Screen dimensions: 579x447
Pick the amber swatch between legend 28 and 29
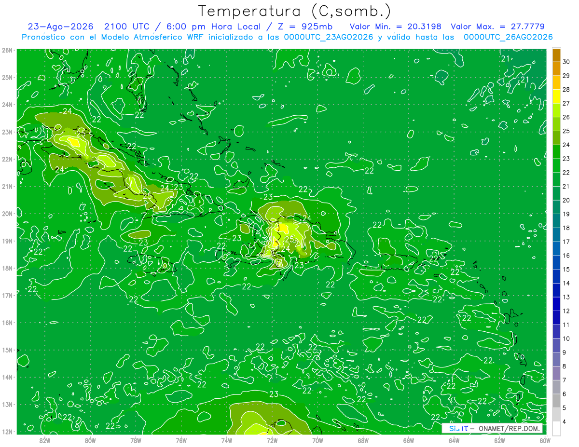point(556,82)
